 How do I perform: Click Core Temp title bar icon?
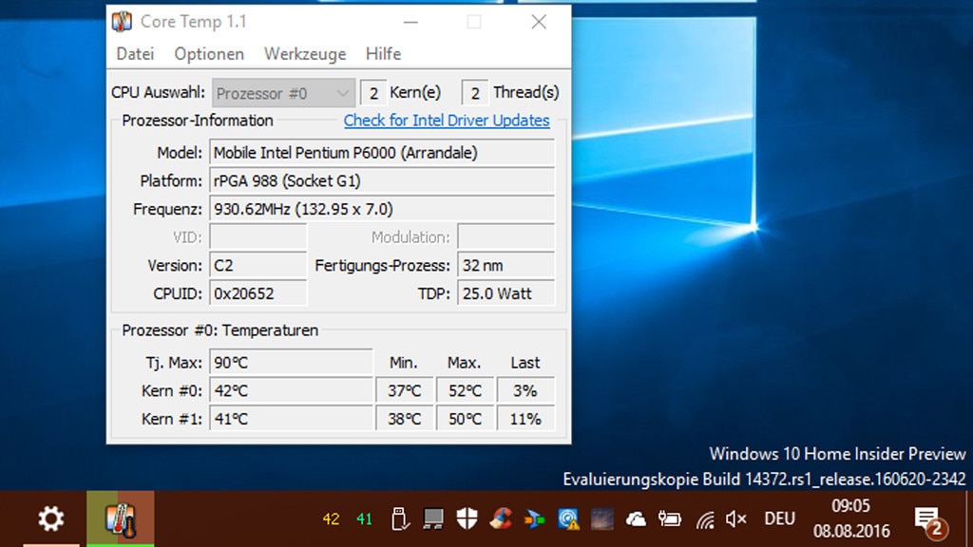tap(122, 22)
